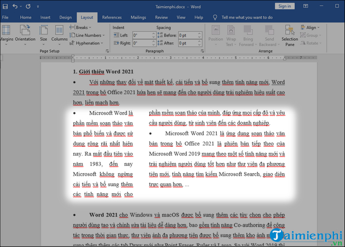
Task: Open the Page Setup dialog launcher
Action: 107,51
